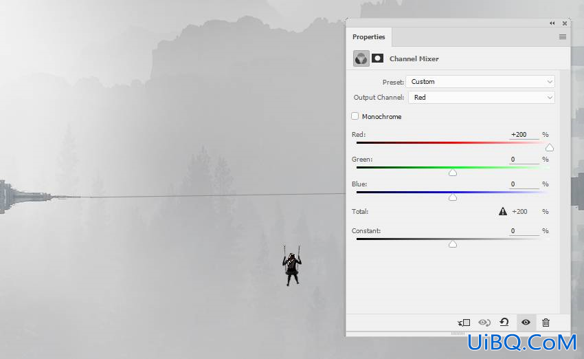Click the Green slider handle
The width and height of the screenshot is (584, 359).
pyautogui.click(x=453, y=173)
